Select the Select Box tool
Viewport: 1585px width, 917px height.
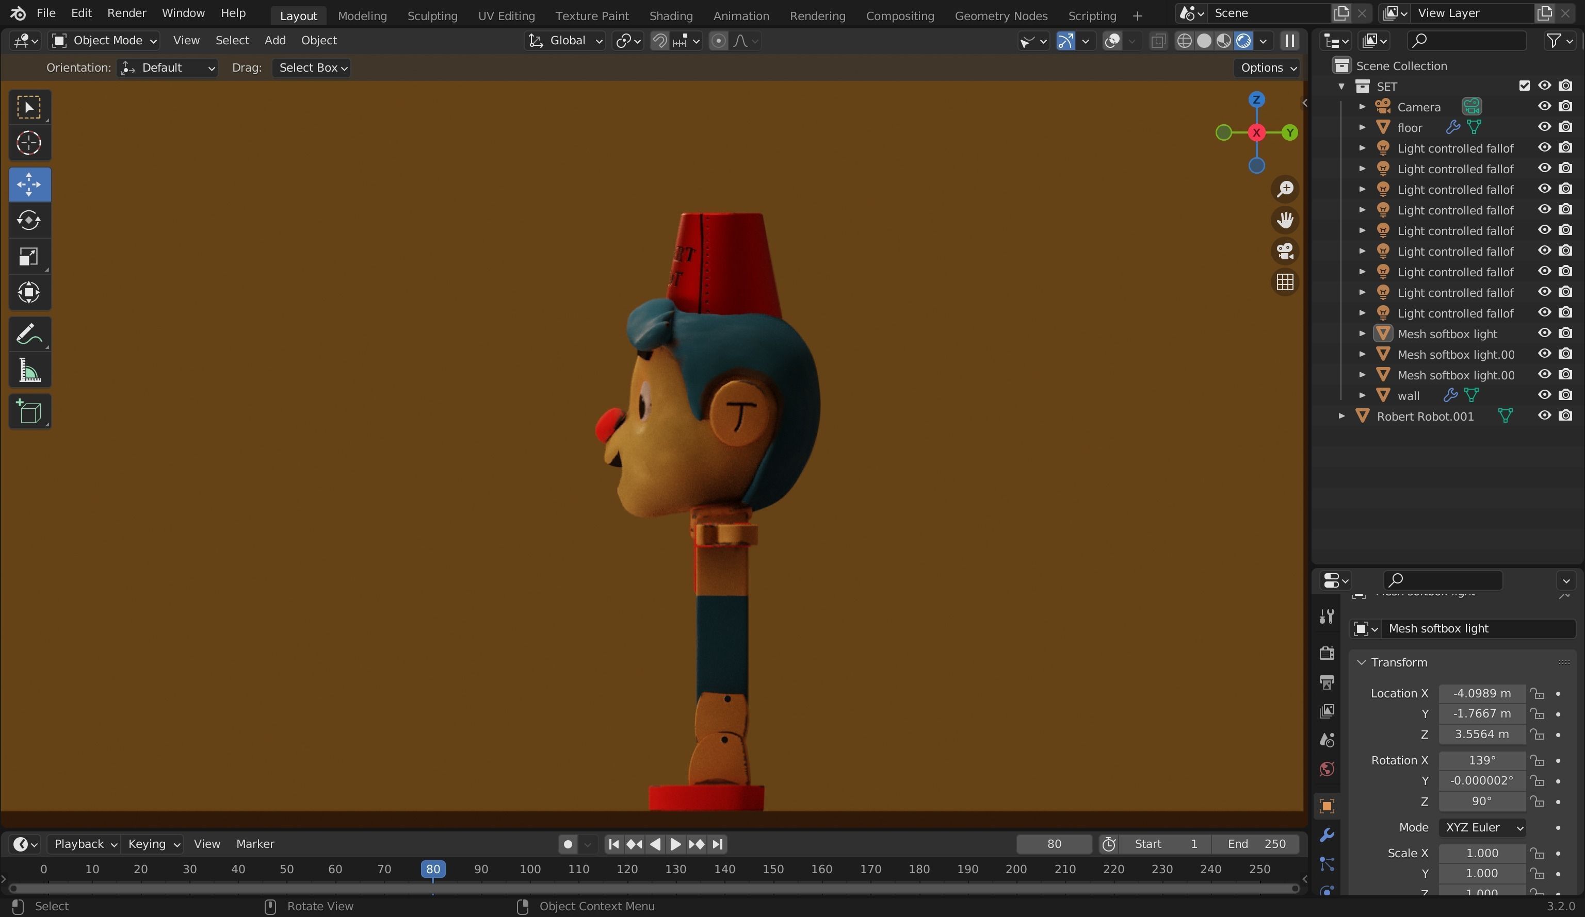tap(29, 108)
